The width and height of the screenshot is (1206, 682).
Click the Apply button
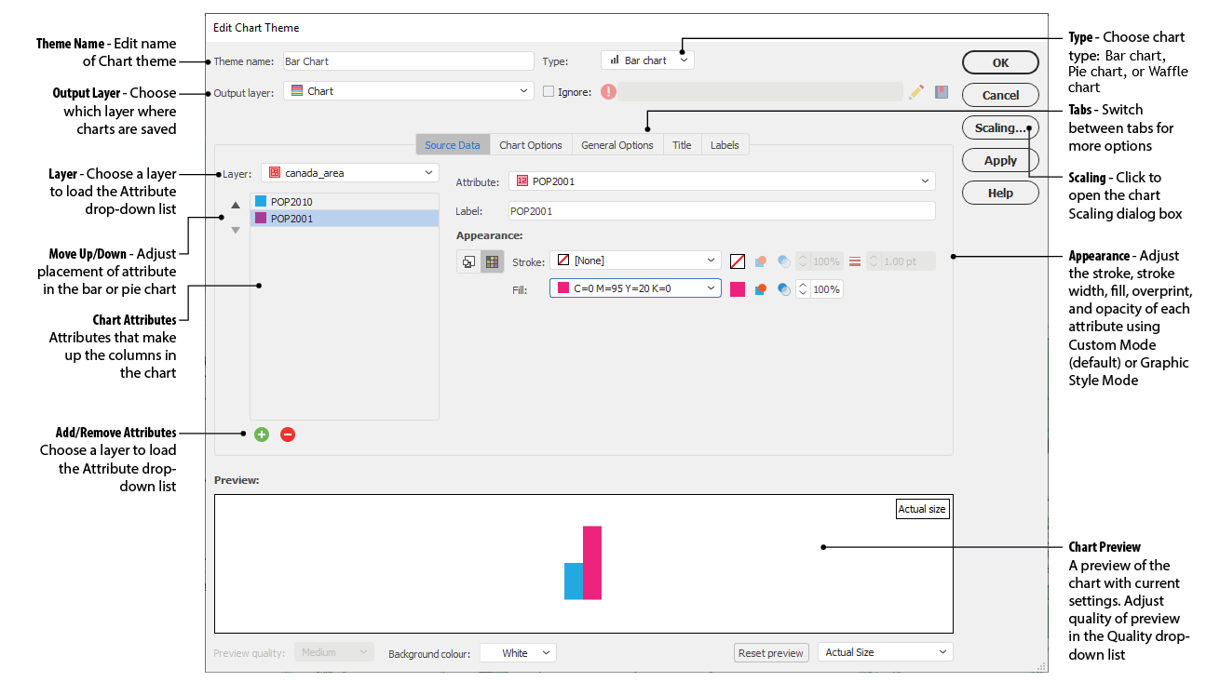[1000, 161]
